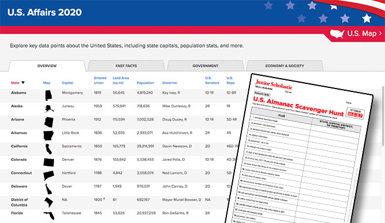Click the capital Hartford

pos(69,173)
